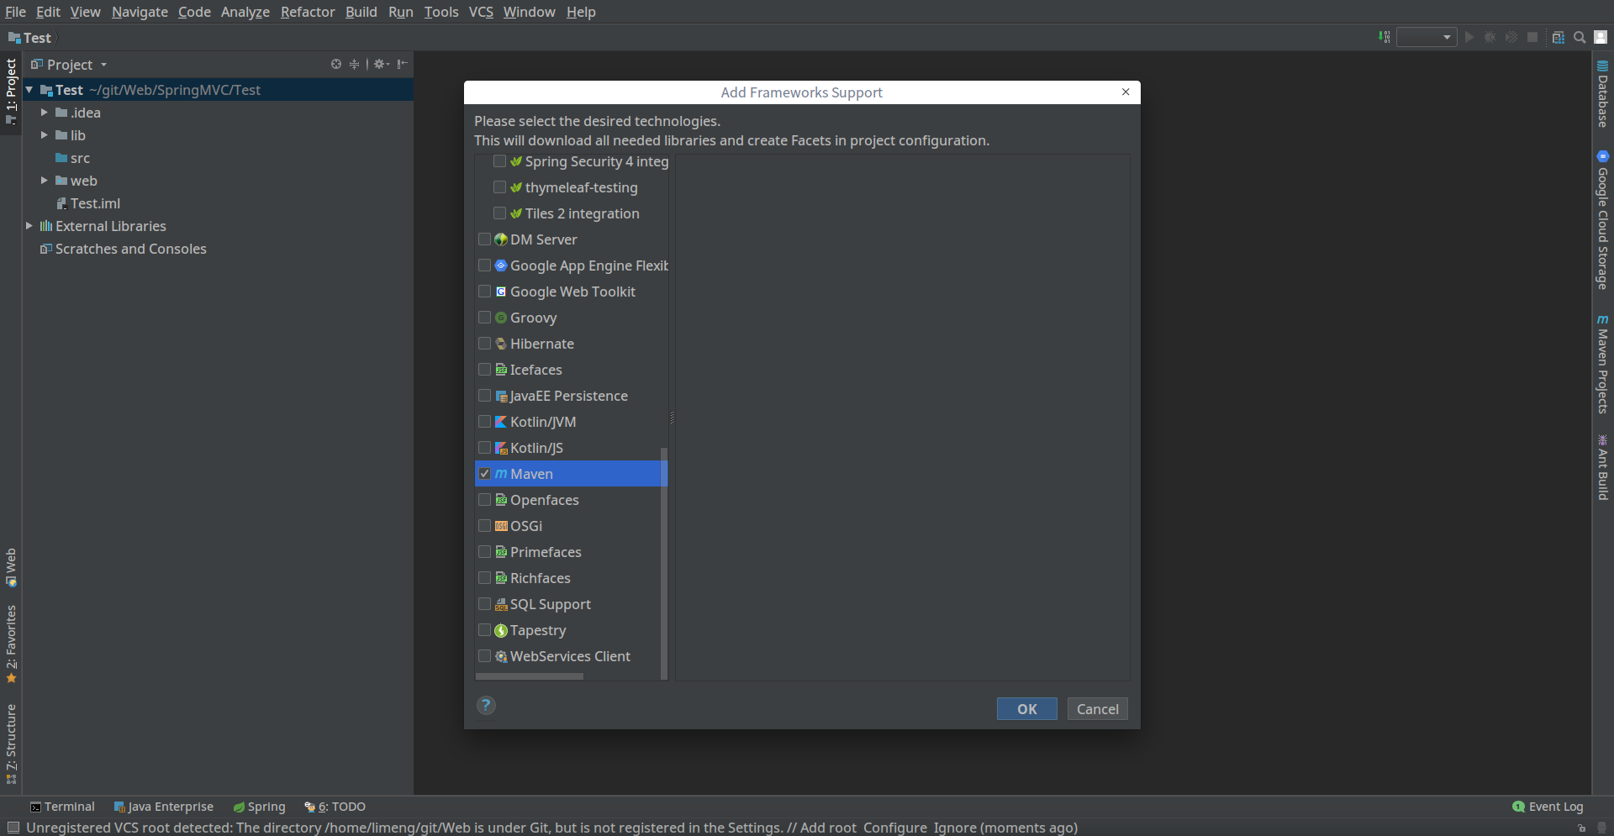Image resolution: width=1614 pixels, height=836 pixels.
Task: Enable Groovy framework checkbox
Action: pos(484,317)
